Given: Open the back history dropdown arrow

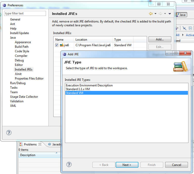Looking at the screenshot, I should (155, 14).
